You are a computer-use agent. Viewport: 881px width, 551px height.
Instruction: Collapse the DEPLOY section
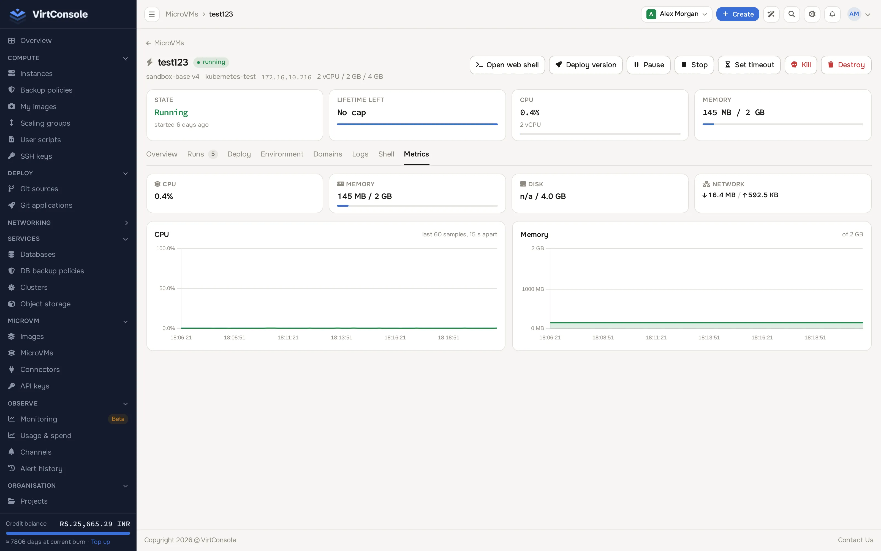[126, 174]
